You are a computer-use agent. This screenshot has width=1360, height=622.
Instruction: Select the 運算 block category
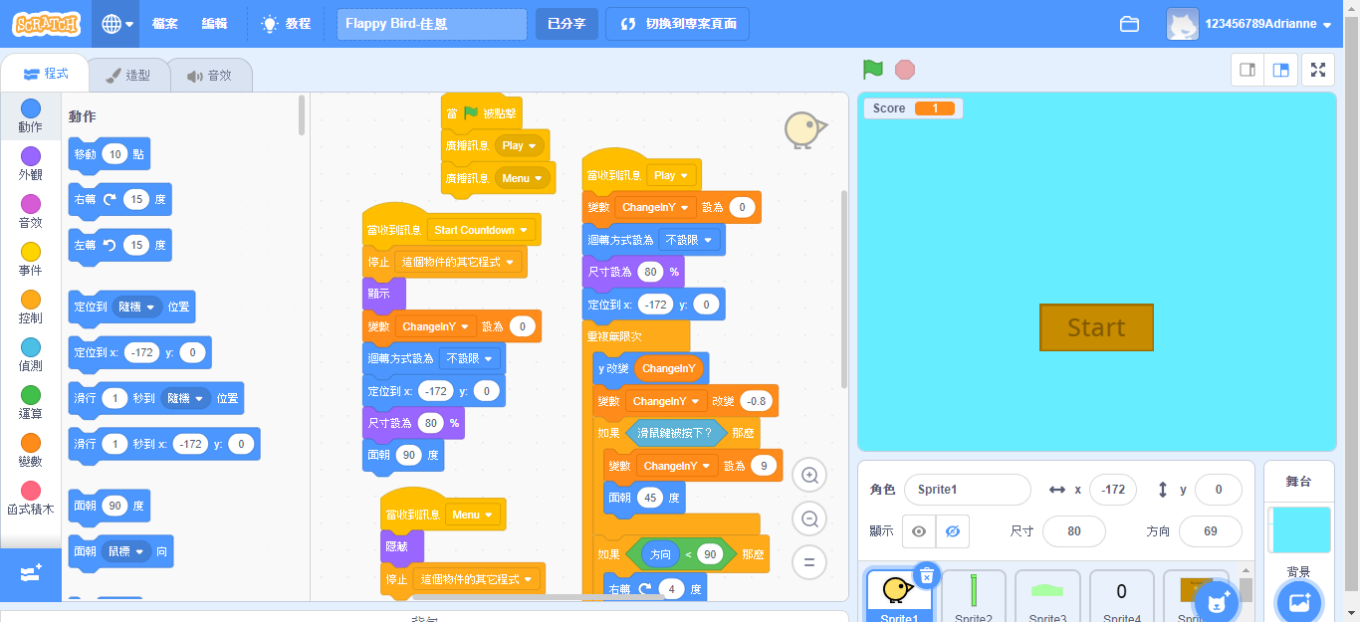coord(31,402)
